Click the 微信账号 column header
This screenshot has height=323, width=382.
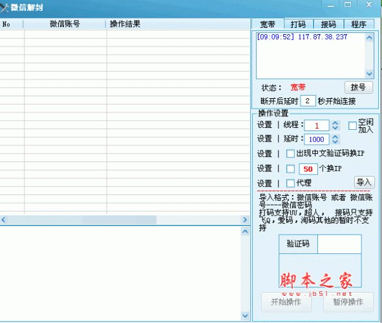pyautogui.click(x=65, y=24)
